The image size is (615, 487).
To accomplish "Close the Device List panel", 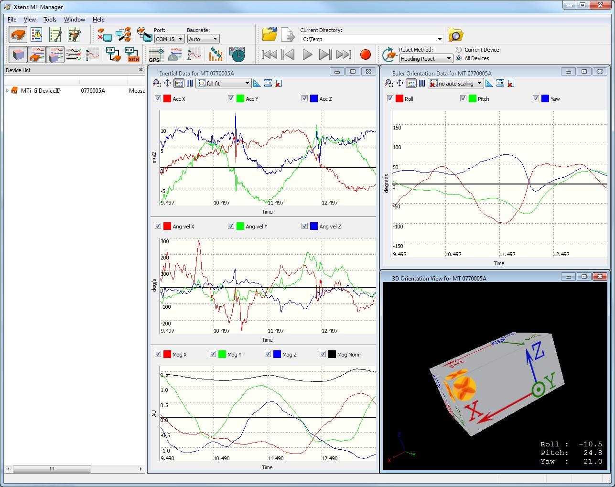I will (140, 70).
